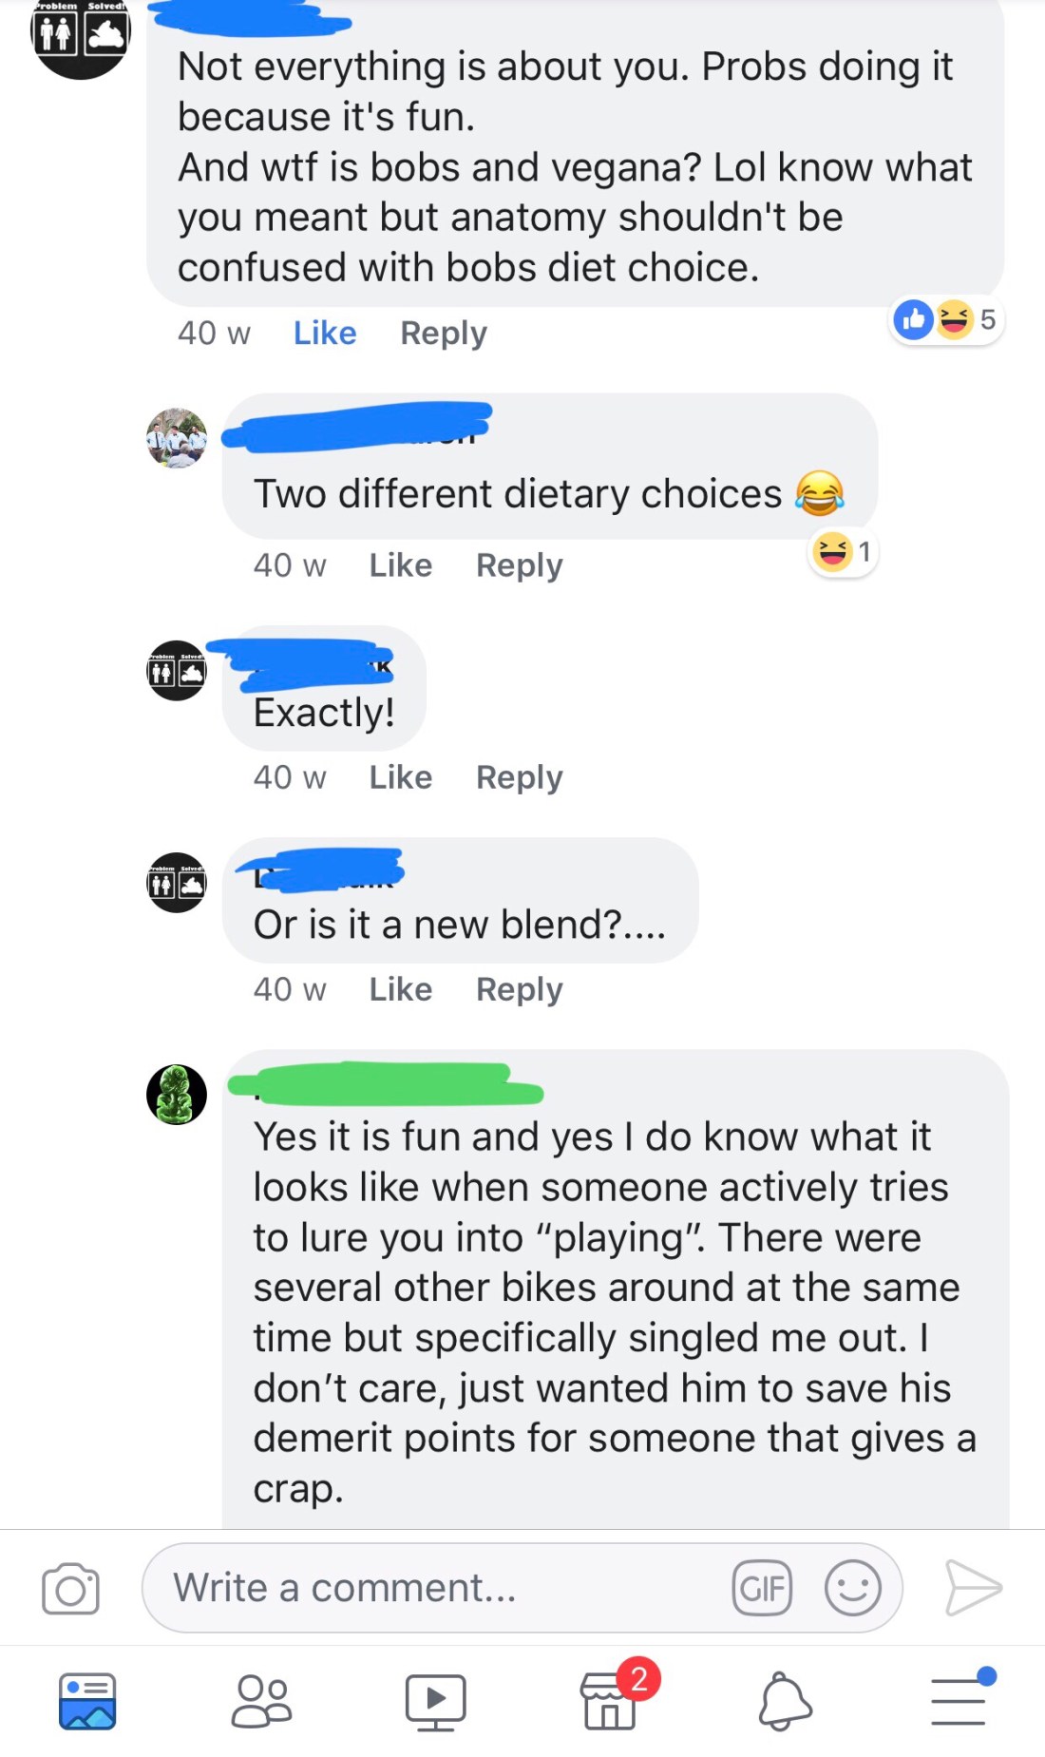Image resolution: width=1045 pixels, height=1757 pixels.
Task: Open the Notifications bell
Action: pyautogui.click(x=785, y=1700)
